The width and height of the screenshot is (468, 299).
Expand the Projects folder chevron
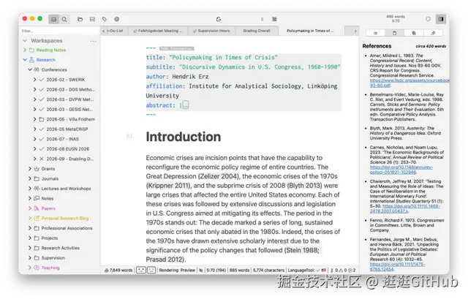click(x=30, y=238)
